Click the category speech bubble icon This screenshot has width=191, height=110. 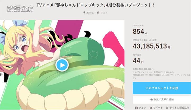click(x=98, y=12)
